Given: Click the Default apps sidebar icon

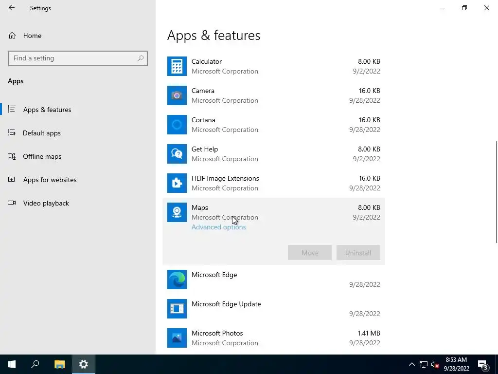Looking at the screenshot, I should coord(12,132).
